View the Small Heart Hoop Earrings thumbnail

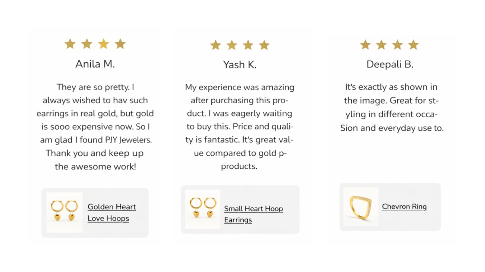(203, 209)
